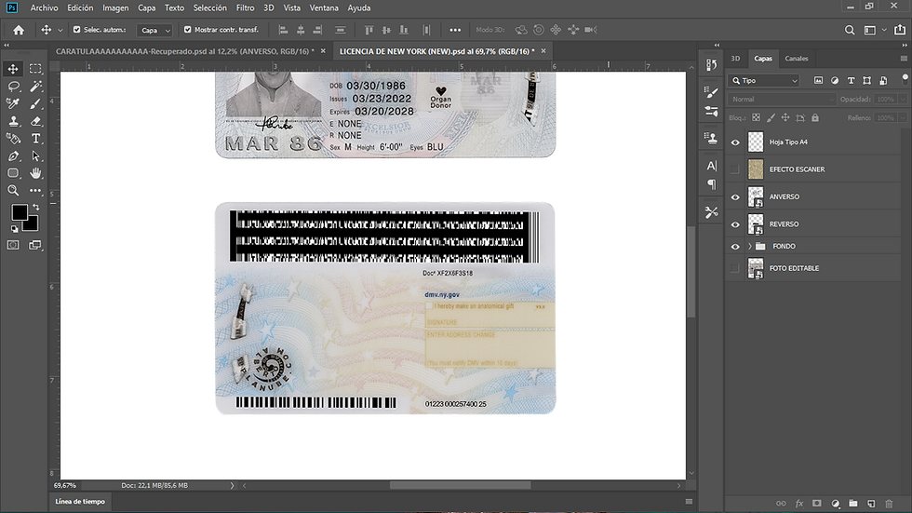Select the Horizontal Type tool
Viewport: 912px width, 513px height.
35,139
